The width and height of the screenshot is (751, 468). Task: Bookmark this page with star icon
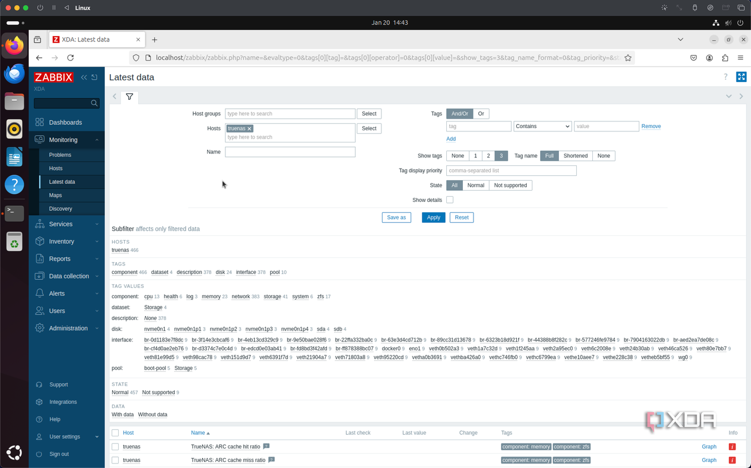point(628,58)
